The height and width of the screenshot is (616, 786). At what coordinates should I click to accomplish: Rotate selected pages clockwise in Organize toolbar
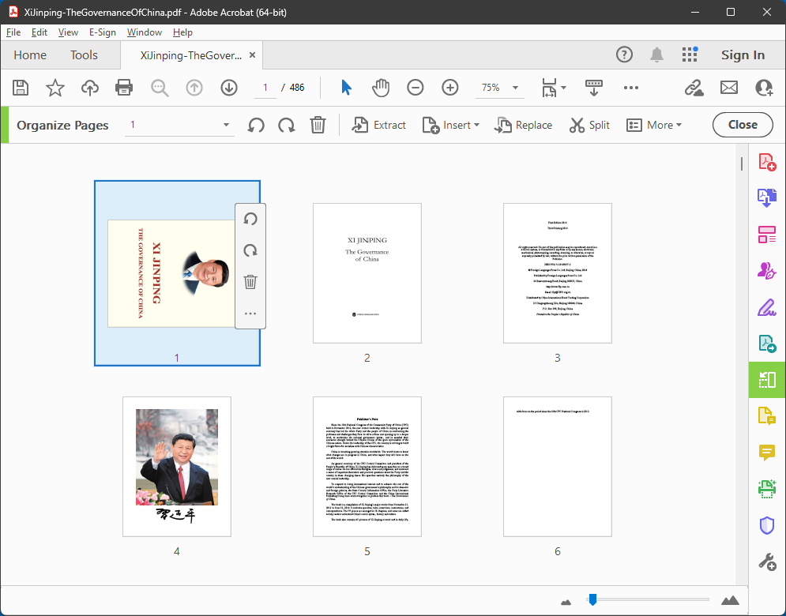(287, 125)
